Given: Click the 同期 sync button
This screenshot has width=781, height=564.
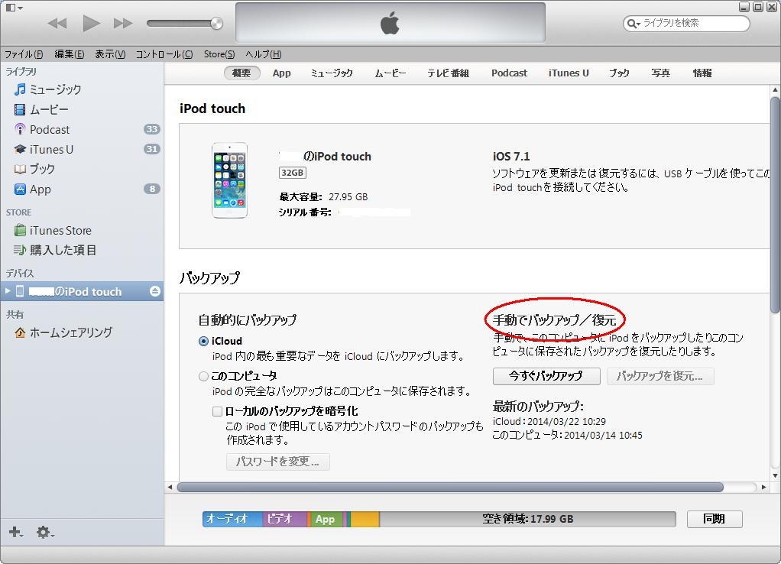Looking at the screenshot, I should point(715,519).
